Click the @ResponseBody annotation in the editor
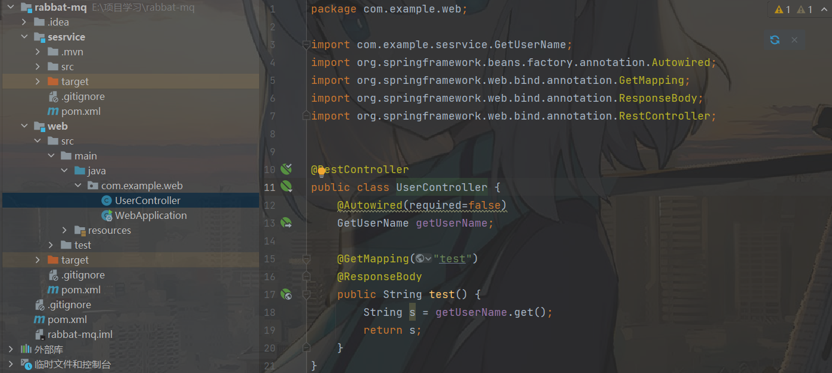 (x=380, y=277)
